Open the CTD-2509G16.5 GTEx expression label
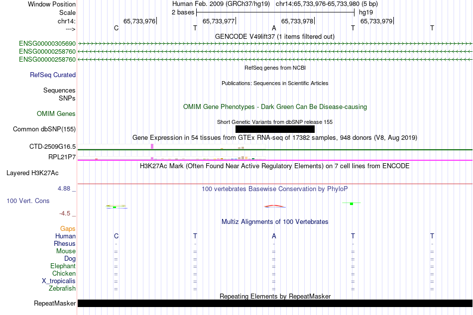 click(52, 146)
